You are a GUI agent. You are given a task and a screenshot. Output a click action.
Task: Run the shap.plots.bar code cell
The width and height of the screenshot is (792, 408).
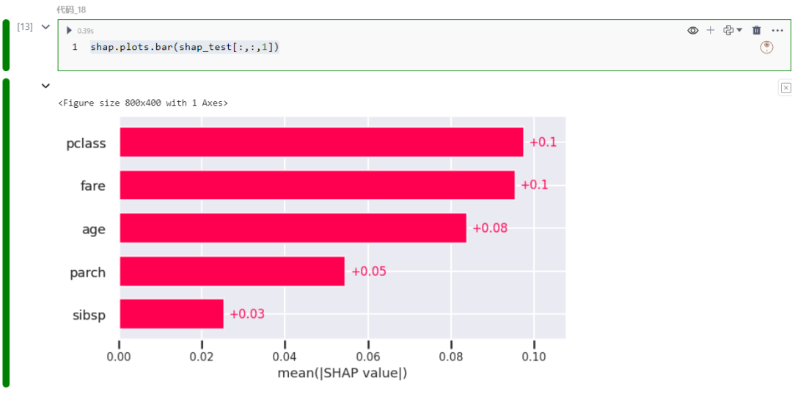[70, 31]
